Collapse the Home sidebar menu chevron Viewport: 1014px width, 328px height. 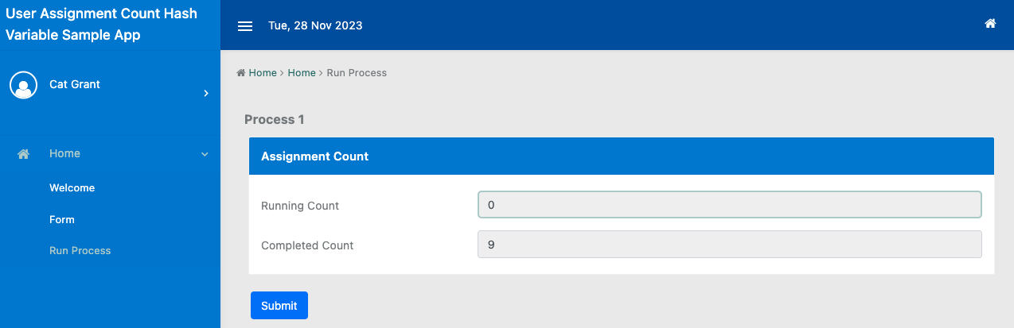(x=205, y=154)
